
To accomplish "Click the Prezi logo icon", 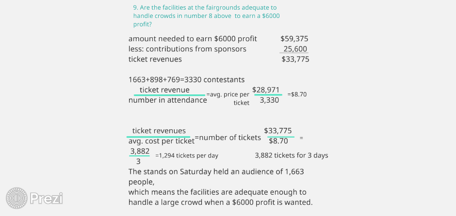I will click(x=16, y=198).
